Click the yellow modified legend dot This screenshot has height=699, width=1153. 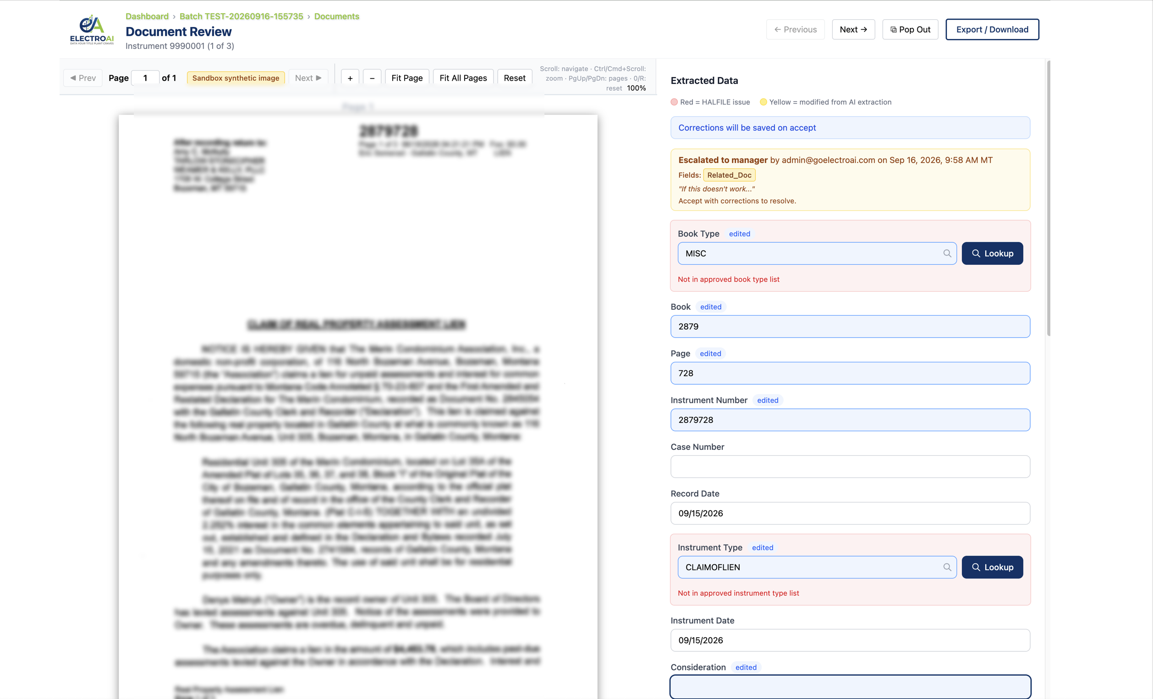click(763, 102)
